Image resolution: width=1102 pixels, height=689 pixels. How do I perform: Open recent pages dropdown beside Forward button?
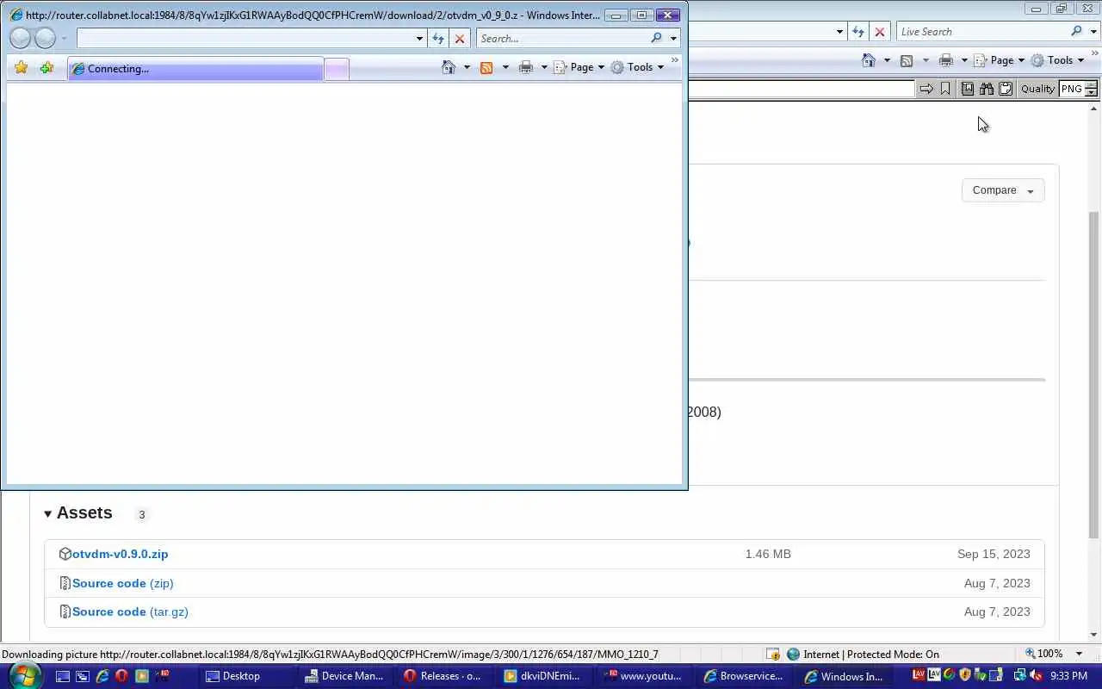(64, 39)
